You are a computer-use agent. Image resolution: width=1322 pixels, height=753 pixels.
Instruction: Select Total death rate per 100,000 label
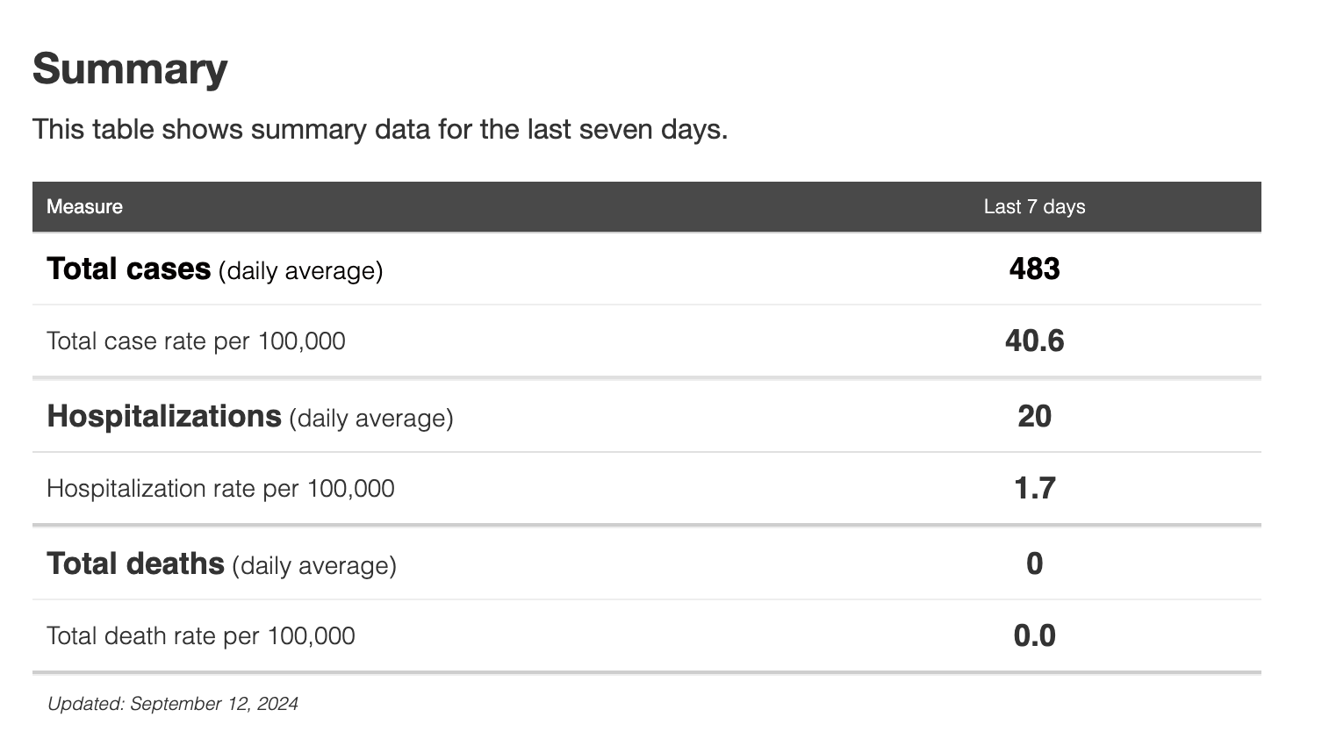click(200, 636)
